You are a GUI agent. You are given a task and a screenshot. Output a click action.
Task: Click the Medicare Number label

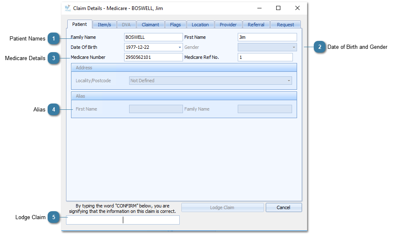tap(88, 57)
